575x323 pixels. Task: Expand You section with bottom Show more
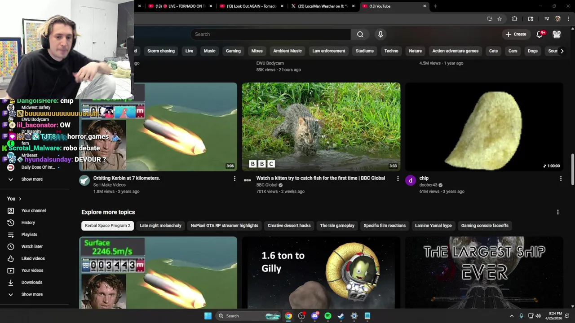point(32,294)
